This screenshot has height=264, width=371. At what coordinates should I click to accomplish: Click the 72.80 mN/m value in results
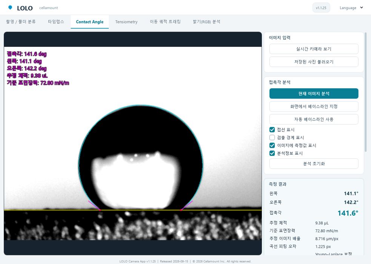pyautogui.click(x=326, y=231)
